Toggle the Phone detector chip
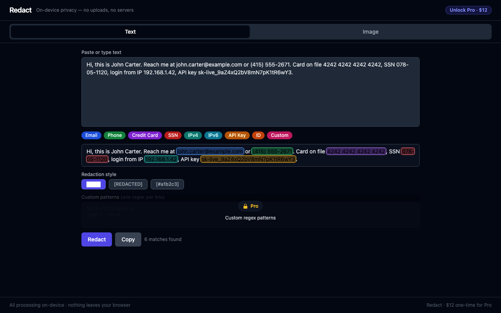501x313 pixels. pyautogui.click(x=115, y=135)
